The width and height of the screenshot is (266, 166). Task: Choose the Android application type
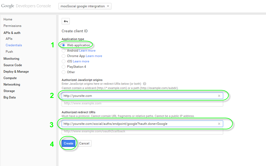click(x=64, y=51)
